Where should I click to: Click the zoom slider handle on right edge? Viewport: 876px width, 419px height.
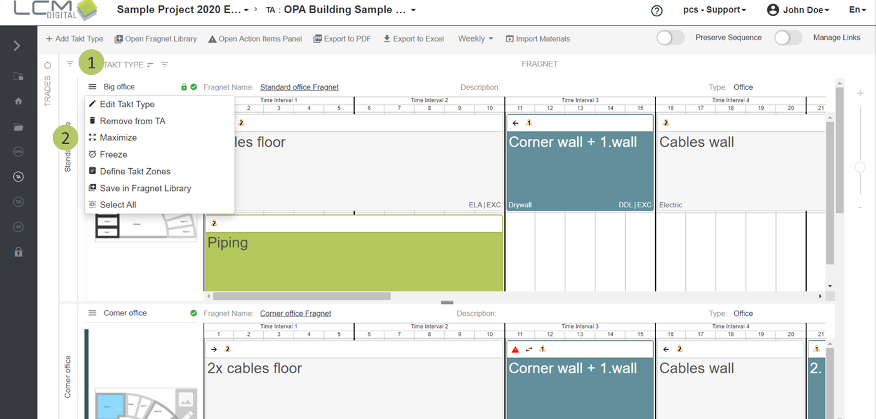point(860,167)
